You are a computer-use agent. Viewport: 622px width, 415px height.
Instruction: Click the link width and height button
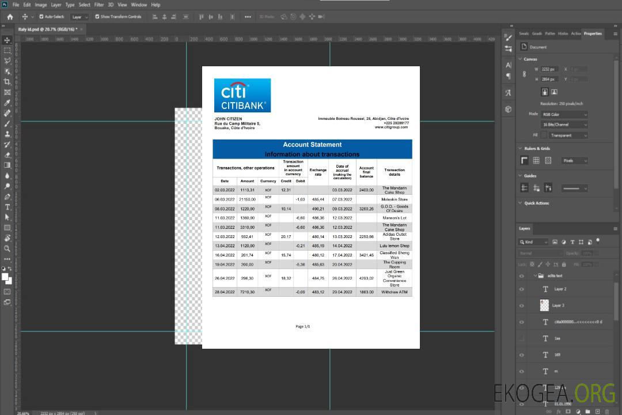(x=525, y=74)
